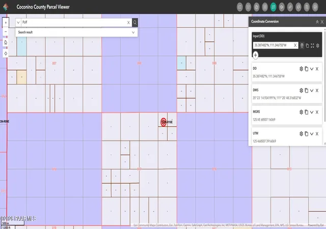Click the search text field
Image resolution: width=326 pixels, height=229 pixels.
click(73, 22)
